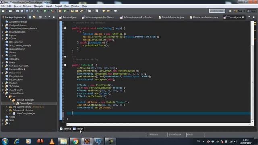Click the editor vertical scrollbar
Viewport: 258px width, 145px height.
tap(252, 72)
